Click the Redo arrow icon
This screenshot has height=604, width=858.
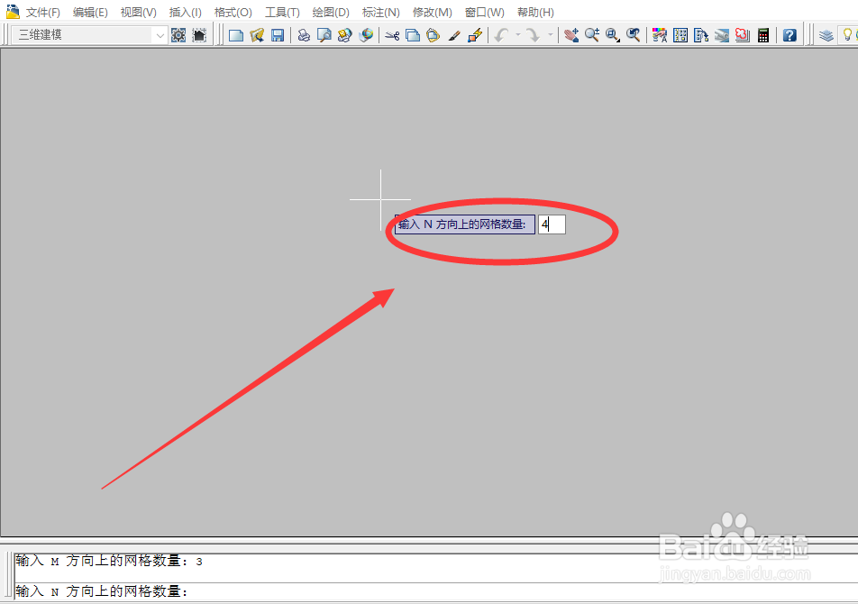point(533,35)
